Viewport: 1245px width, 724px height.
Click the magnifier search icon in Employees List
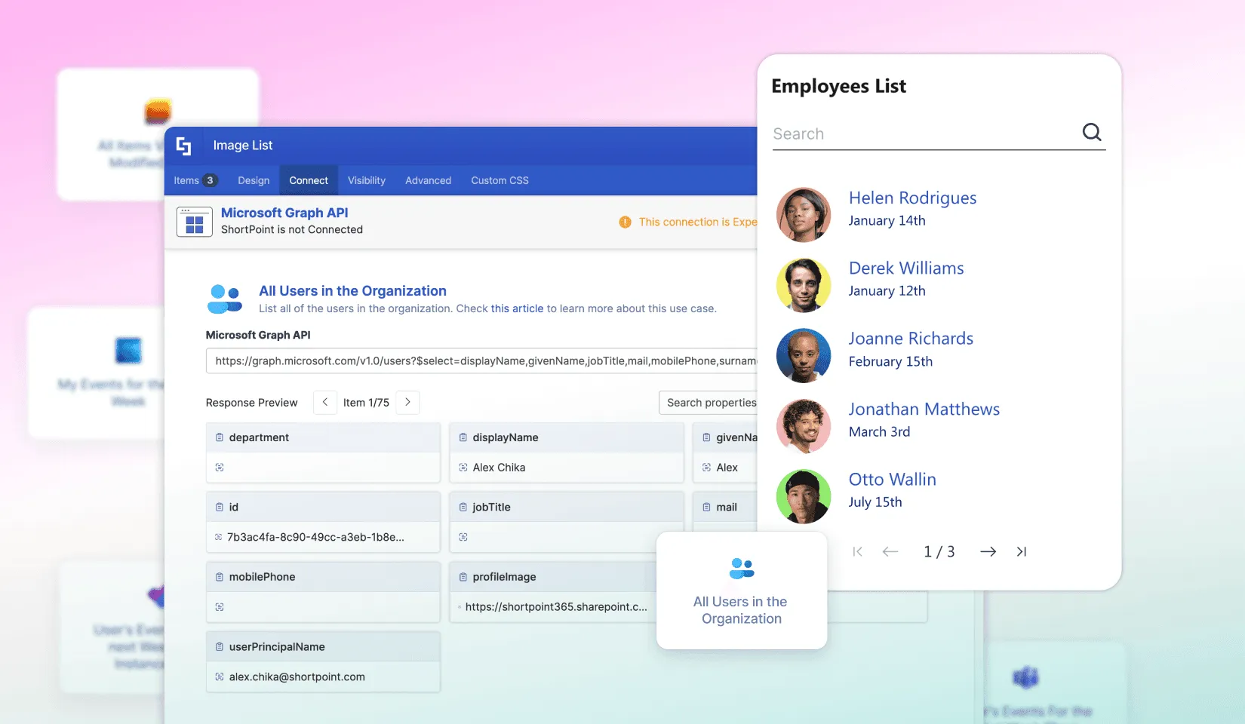click(1092, 133)
